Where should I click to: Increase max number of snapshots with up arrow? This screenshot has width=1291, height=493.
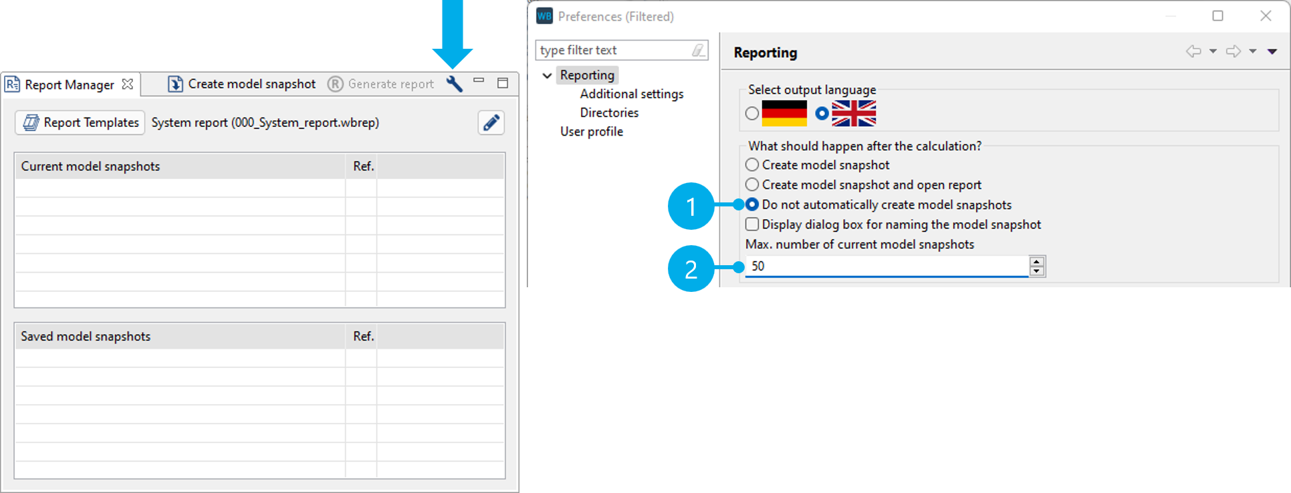coord(1036,261)
